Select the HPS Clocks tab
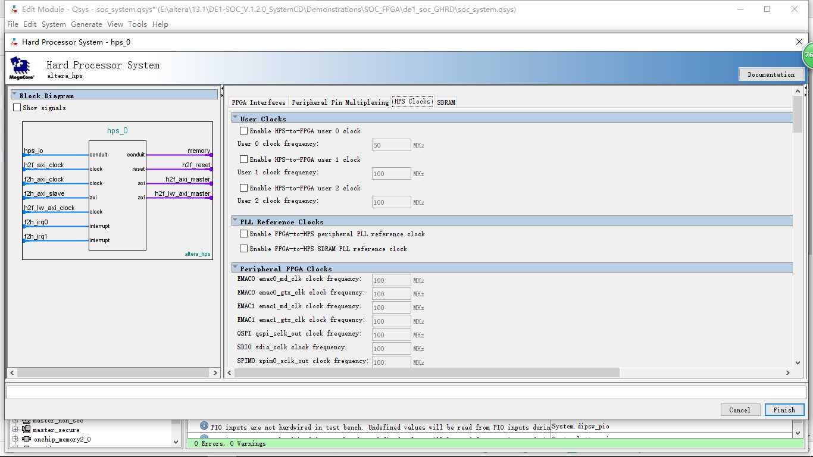The image size is (813, 457). pos(412,102)
